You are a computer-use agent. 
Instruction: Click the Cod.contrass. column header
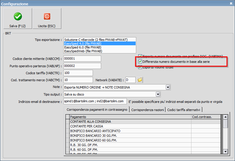point(206,117)
